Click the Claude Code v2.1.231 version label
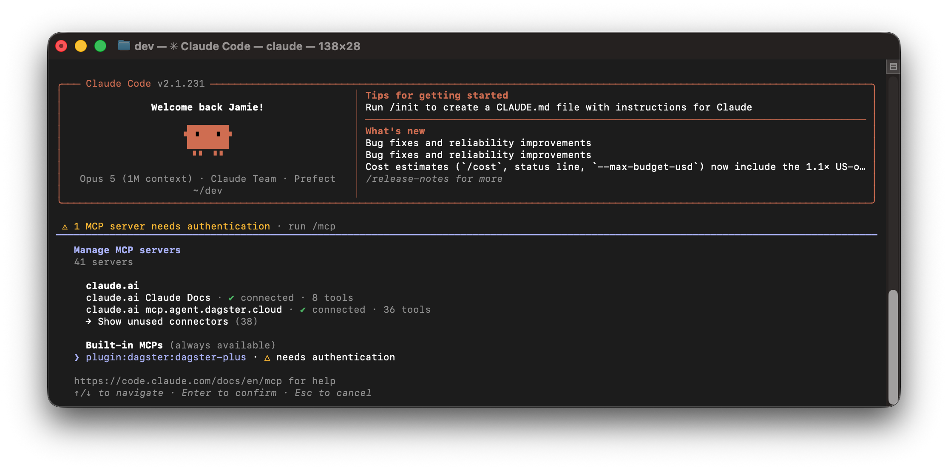Image resolution: width=948 pixels, height=470 pixels. point(145,84)
